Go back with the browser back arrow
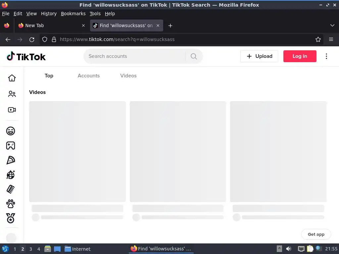Screen dimensions: 339x254 tap(8, 40)
